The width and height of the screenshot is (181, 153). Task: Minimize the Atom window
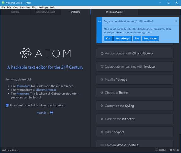click(x=160, y=3)
